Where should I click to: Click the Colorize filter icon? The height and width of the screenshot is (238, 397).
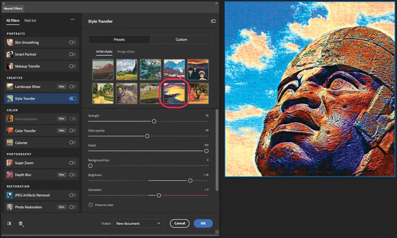(10, 142)
